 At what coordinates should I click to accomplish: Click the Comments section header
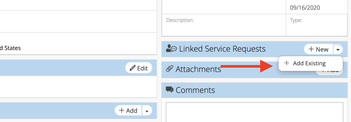click(x=255, y=90)
